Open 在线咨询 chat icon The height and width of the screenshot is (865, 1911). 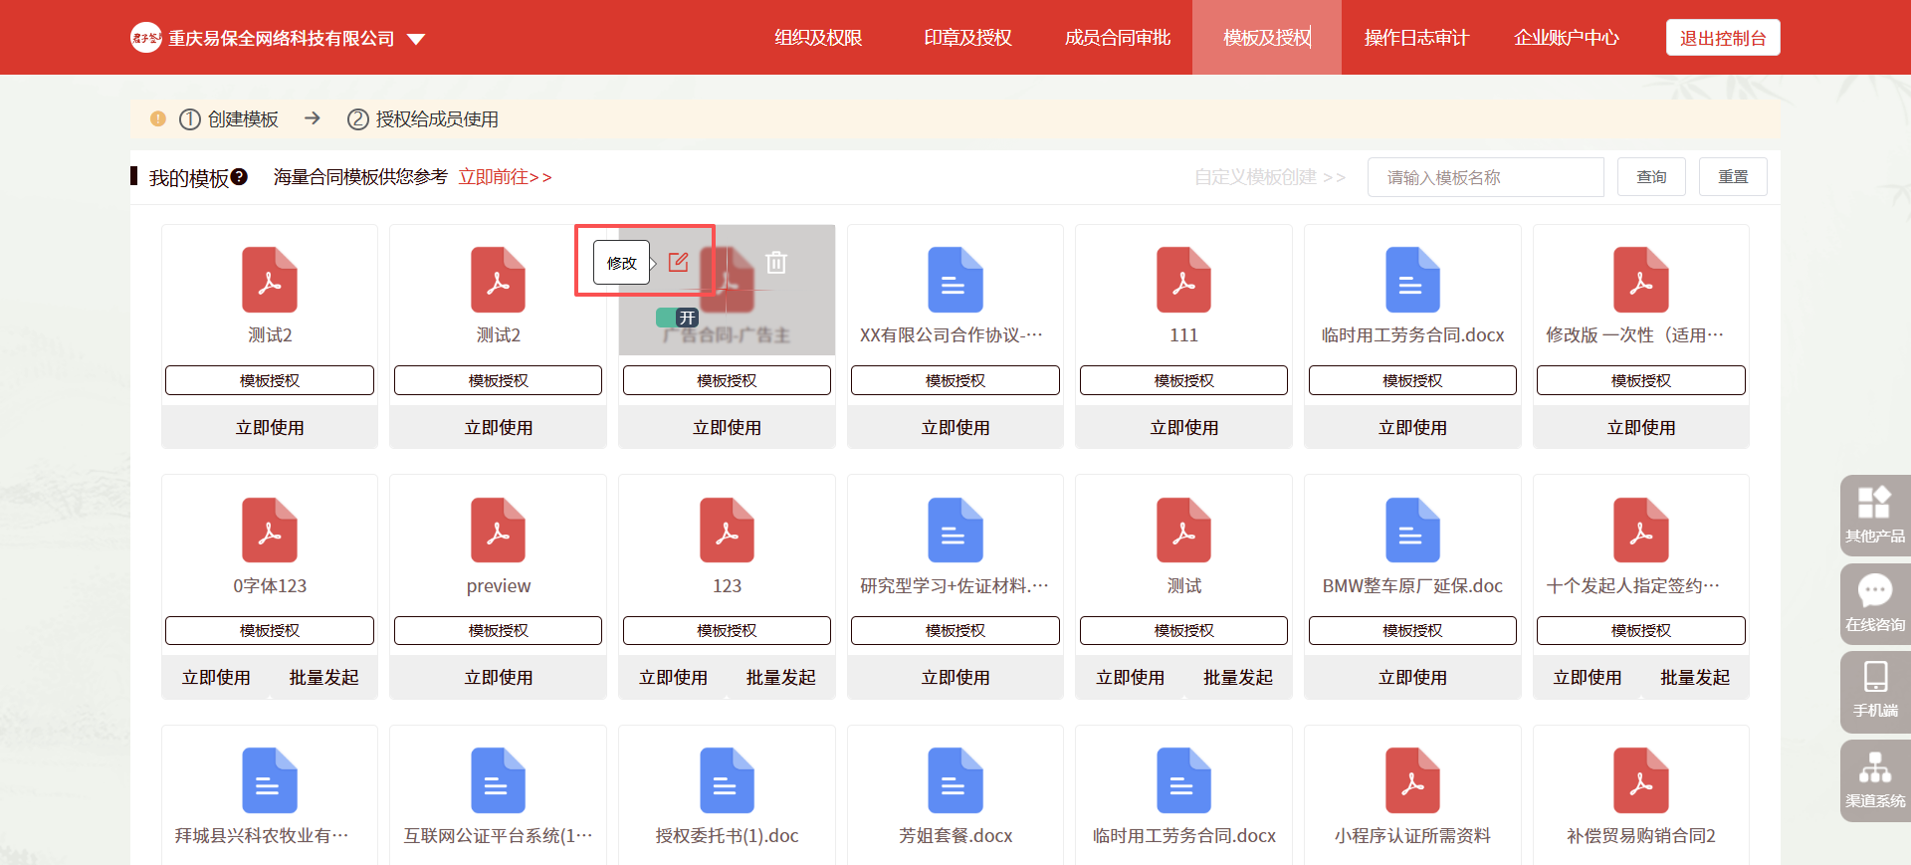point(1874,601)
